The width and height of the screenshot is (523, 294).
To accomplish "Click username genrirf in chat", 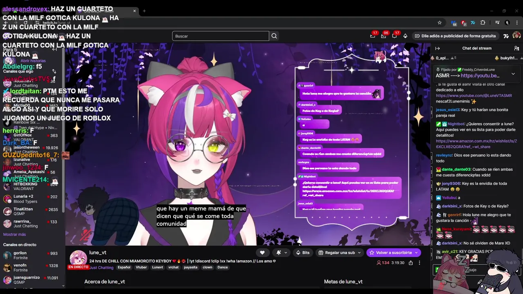I will (454, 215).
